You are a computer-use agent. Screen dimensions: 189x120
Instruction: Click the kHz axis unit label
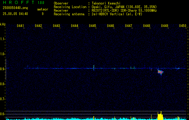(3, 24)
